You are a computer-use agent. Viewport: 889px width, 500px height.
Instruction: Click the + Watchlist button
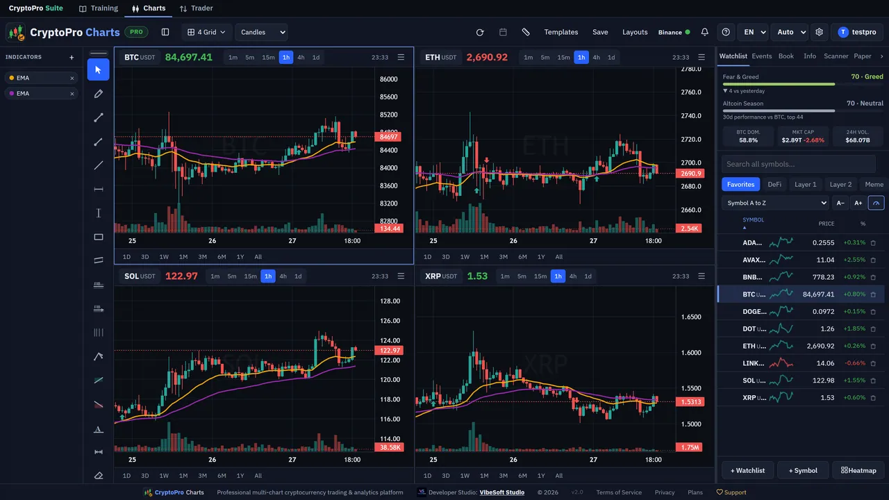[x=747, y=471]
